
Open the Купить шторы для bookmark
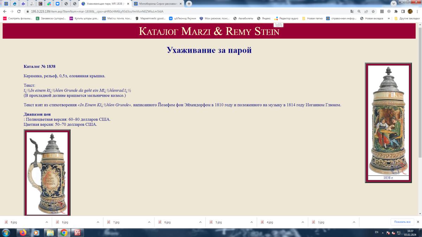click(84, 18)
